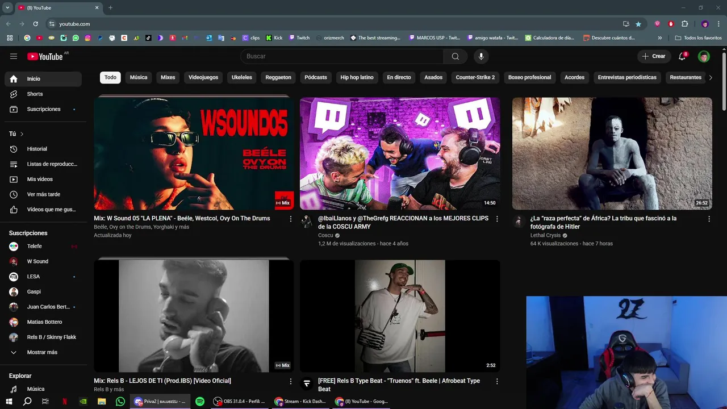Screen dimensions: 727x409
Task: Open options menu for Coscu video
Action: click(497, 219)
